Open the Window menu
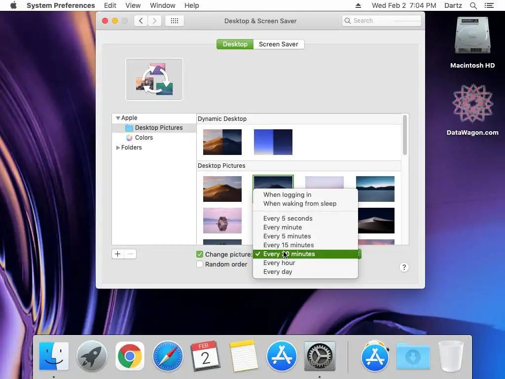Image resolution: width=505 pixels, height=379 pixels. 162,5
